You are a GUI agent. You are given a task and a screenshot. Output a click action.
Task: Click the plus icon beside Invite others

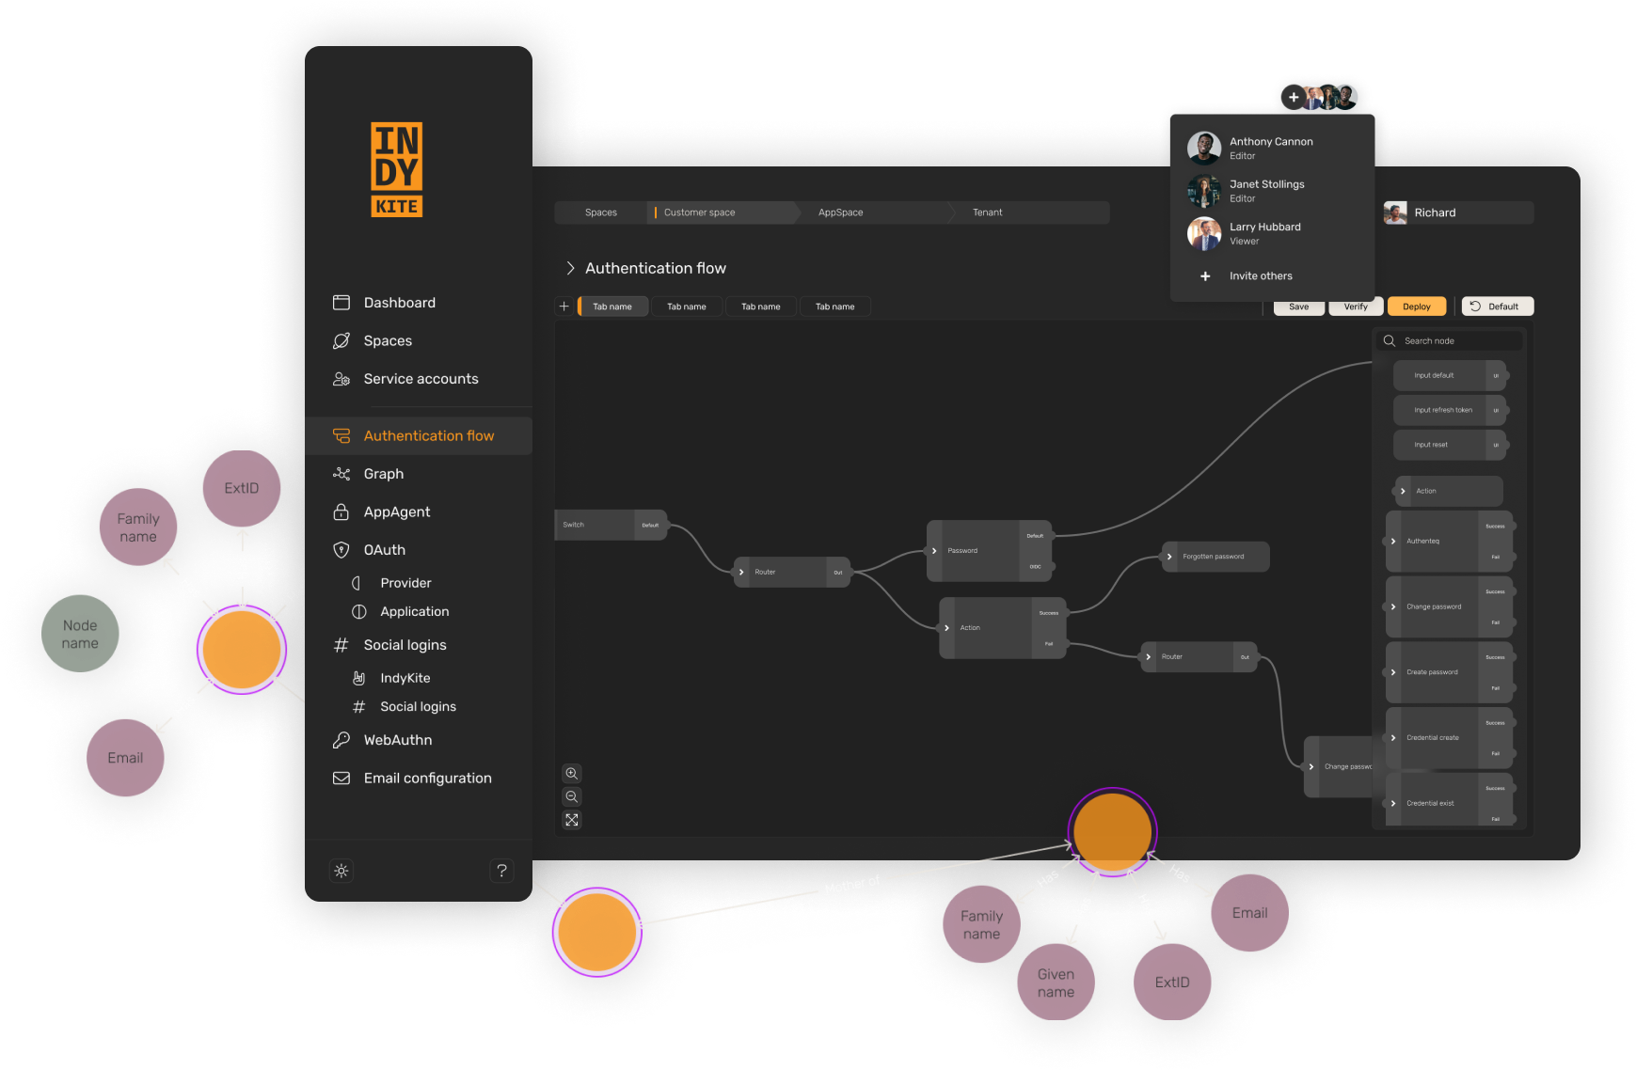(x=1205, y=276)
